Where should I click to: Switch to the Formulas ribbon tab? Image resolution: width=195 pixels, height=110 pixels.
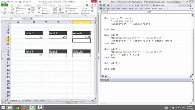pos(37,5)
